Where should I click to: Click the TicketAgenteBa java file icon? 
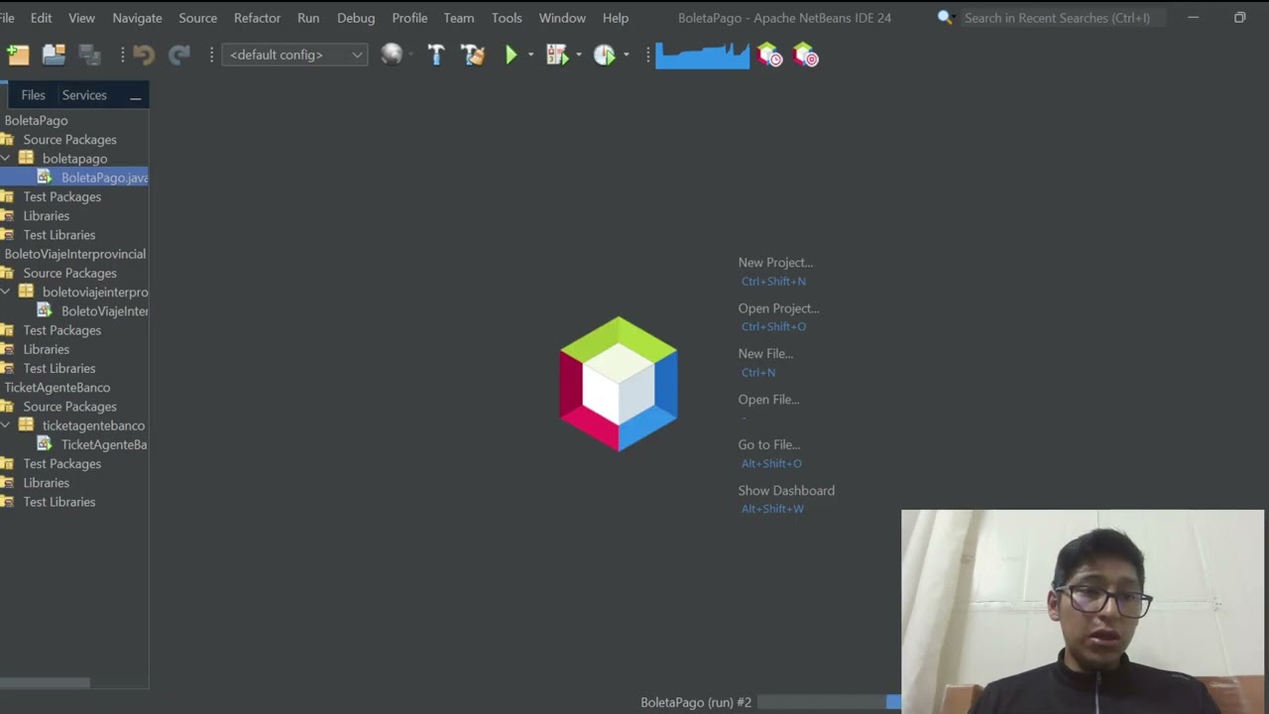(x=45, y=444)
